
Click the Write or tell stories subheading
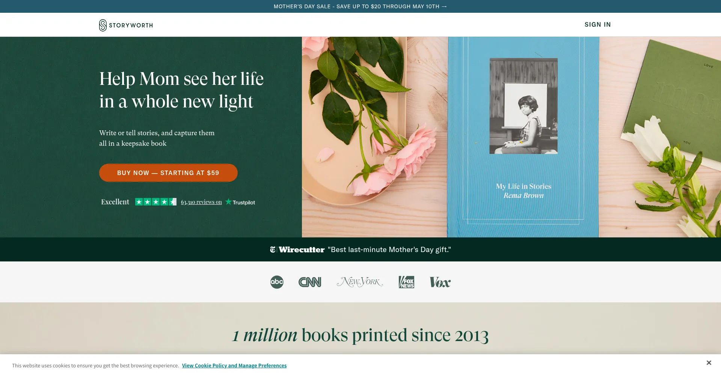tap(157, 138)
